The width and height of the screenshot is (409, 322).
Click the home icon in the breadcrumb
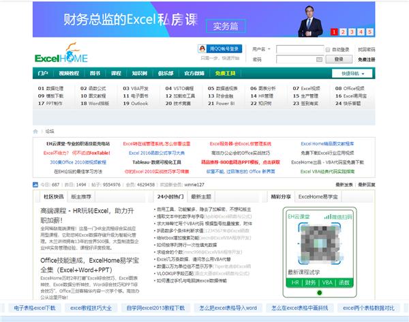click(35, 132)
